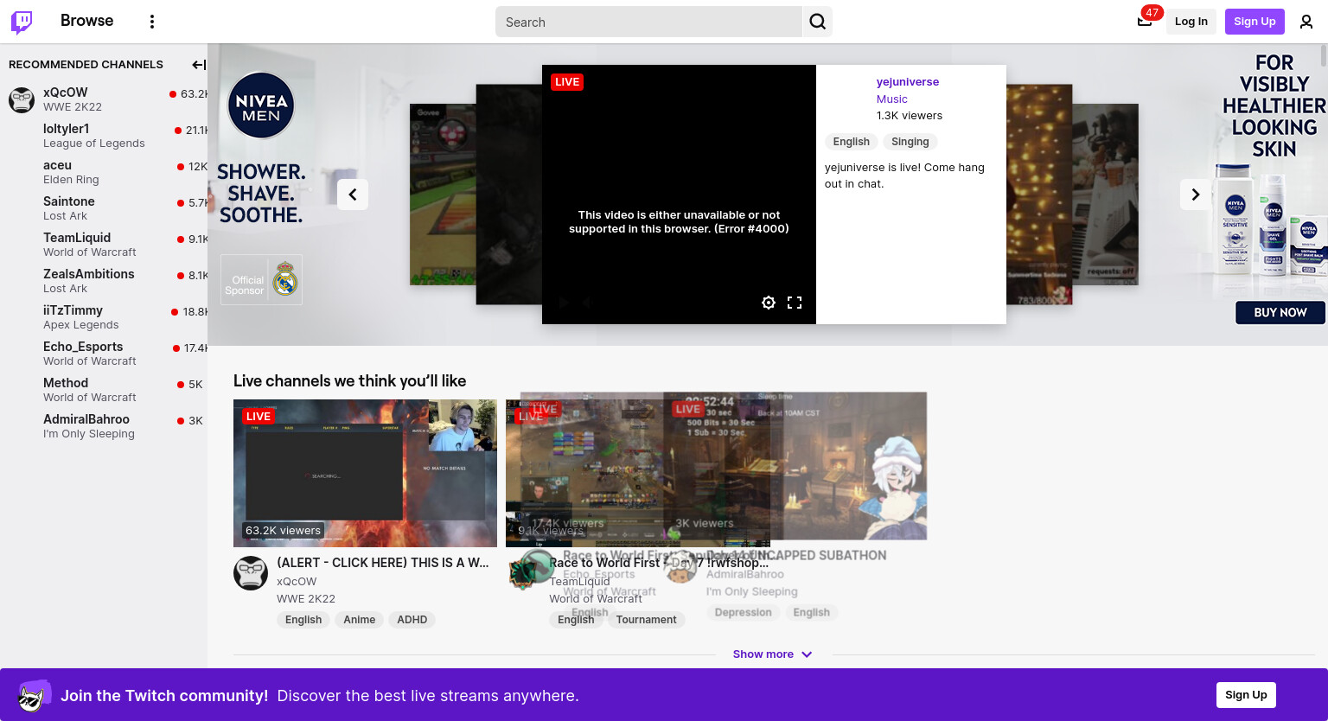The width and height of the screenshot is (1328, 721).
Task: Open the user profile icon menu
Action: pos(1306,22)
